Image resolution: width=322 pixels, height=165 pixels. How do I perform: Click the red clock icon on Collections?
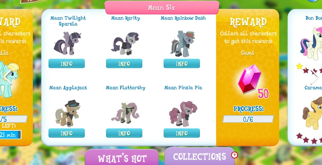tap(234, 155)
